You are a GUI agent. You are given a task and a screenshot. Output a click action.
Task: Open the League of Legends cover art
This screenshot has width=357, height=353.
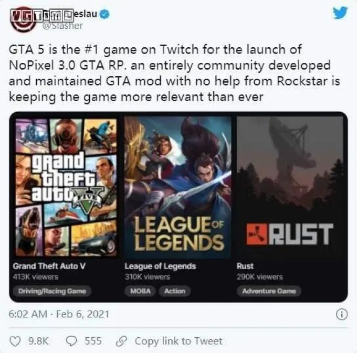point(177,187)
